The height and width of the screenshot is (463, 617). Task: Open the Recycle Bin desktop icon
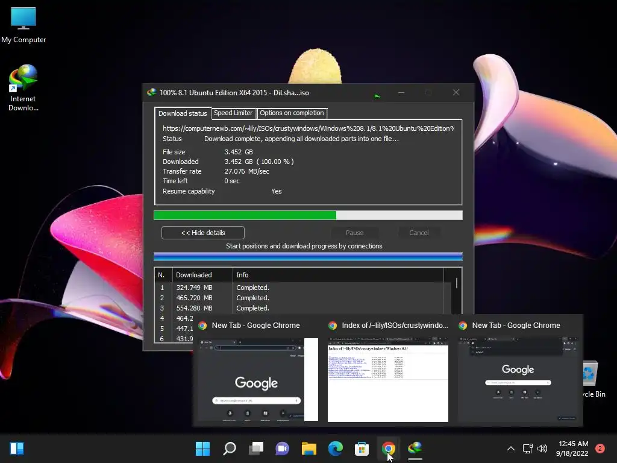pyautogui.click(x=594, y=379)
